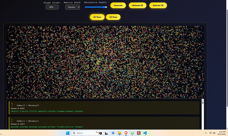Click the network icon in system tray
This screenshot has width=228, height=136.
pyautogui.click(x=210, y=133)
